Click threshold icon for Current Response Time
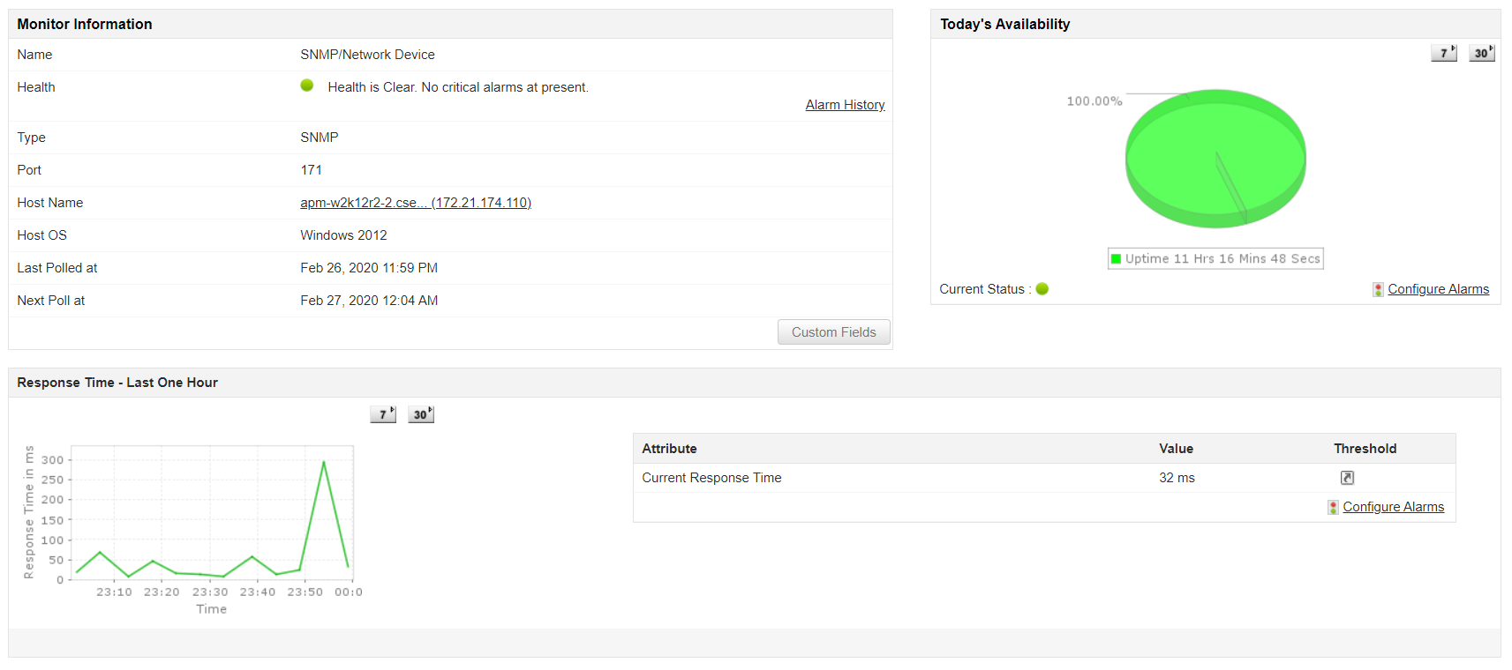The width and height of the screenshot is (1512, 670). [1347, 478]
